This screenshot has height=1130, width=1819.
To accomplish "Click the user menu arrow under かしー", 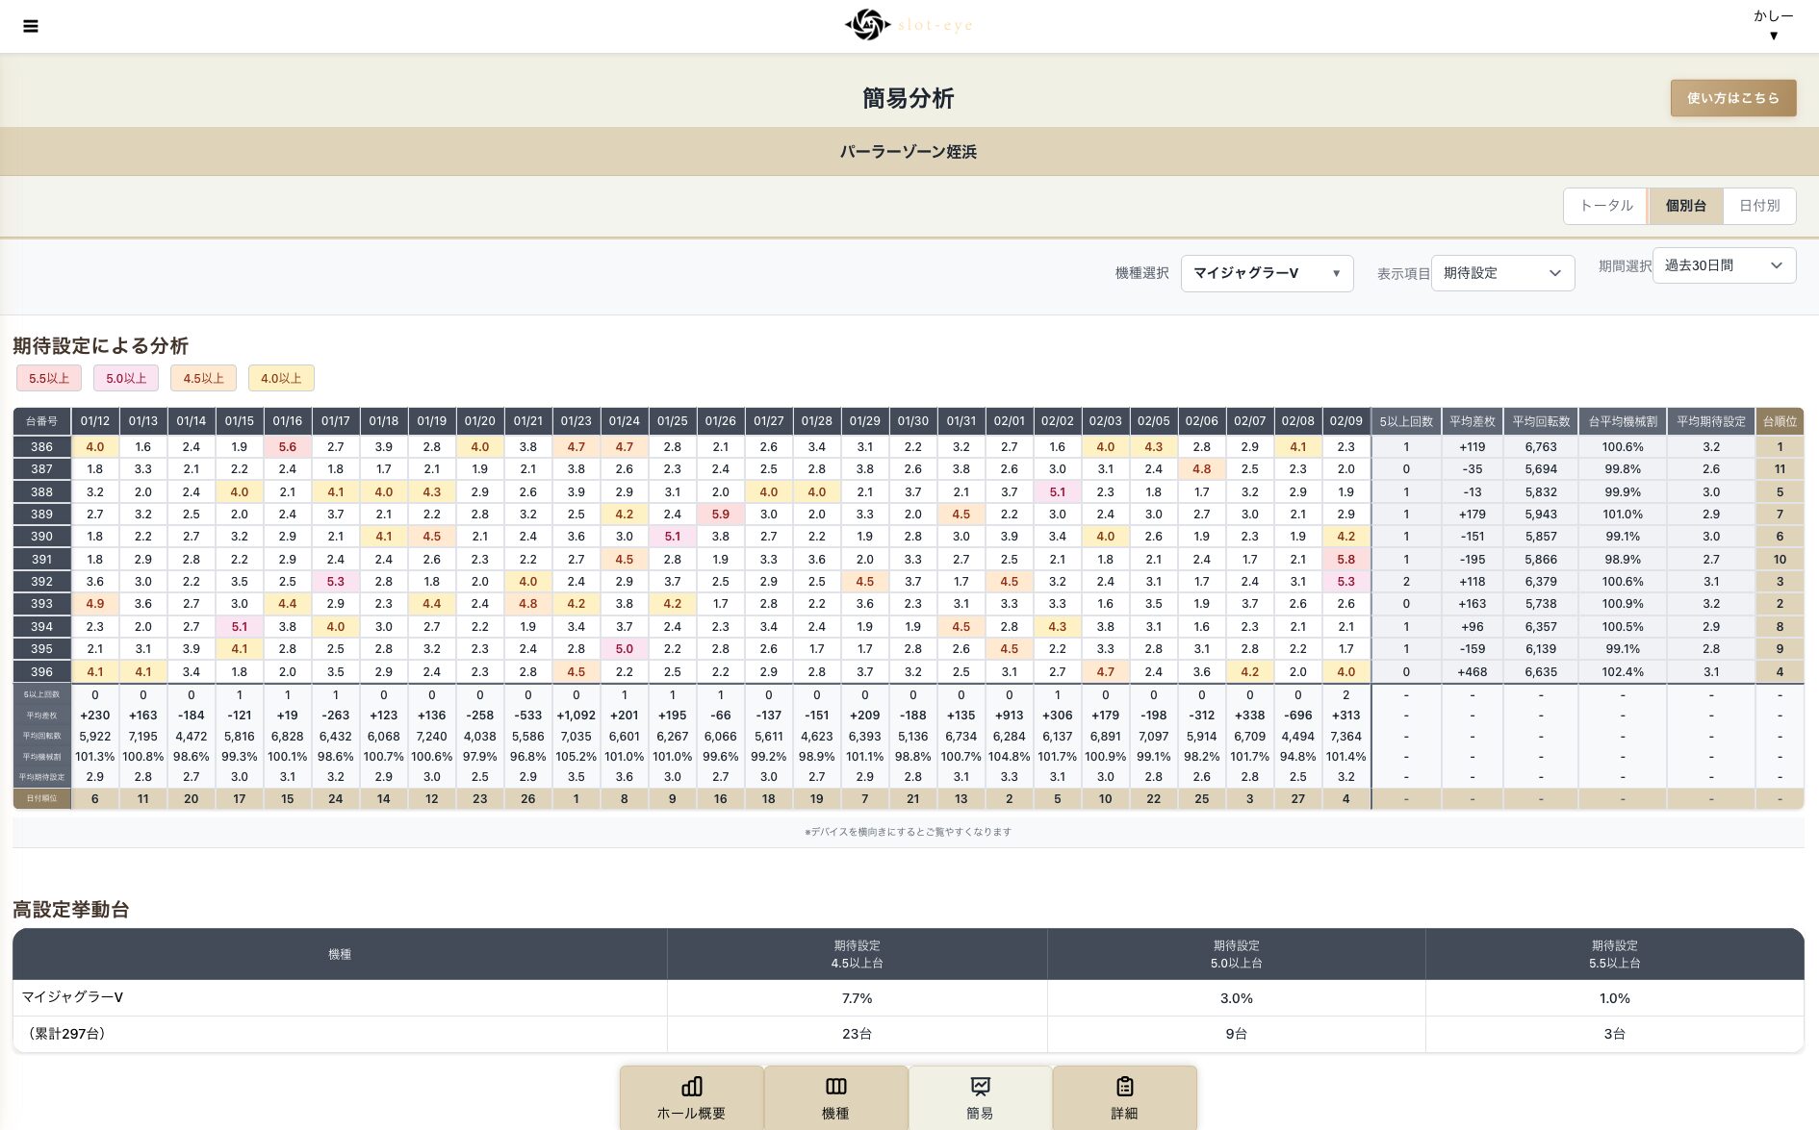I will [1773, 37].
